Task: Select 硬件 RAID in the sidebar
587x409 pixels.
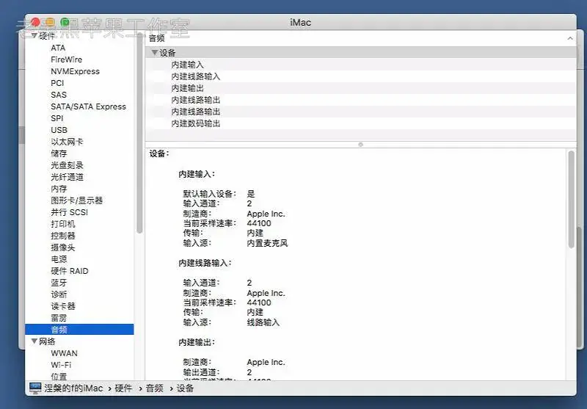Action: 70,271
